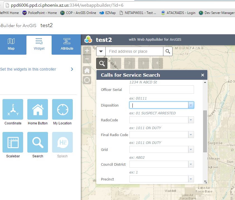Click the map my-location button

[x=87, y=80]
